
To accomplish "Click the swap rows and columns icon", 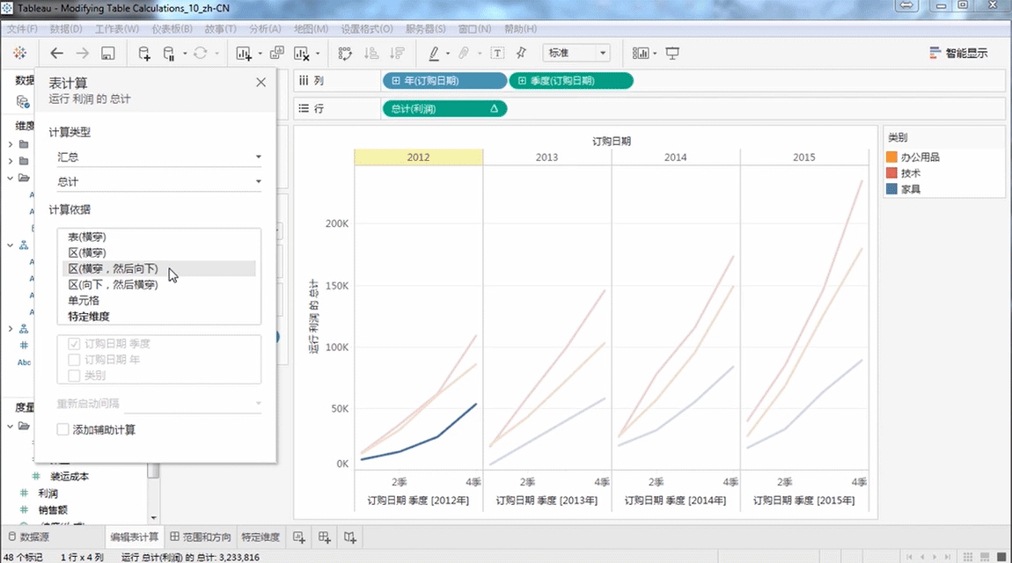I will click(345, 54).
